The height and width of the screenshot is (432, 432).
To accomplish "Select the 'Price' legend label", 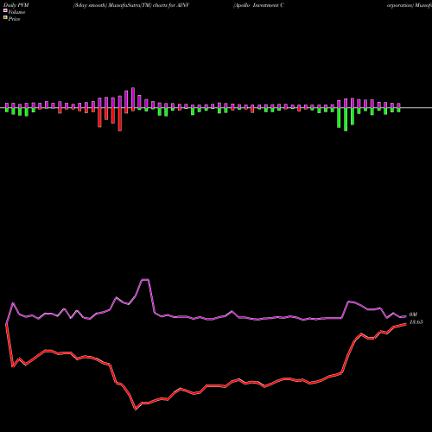I will point(14,19).
